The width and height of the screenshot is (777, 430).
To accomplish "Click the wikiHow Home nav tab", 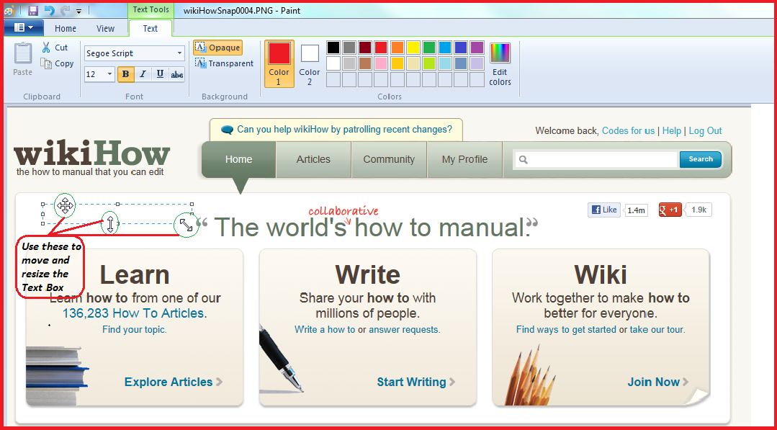I will pos(238,159).
